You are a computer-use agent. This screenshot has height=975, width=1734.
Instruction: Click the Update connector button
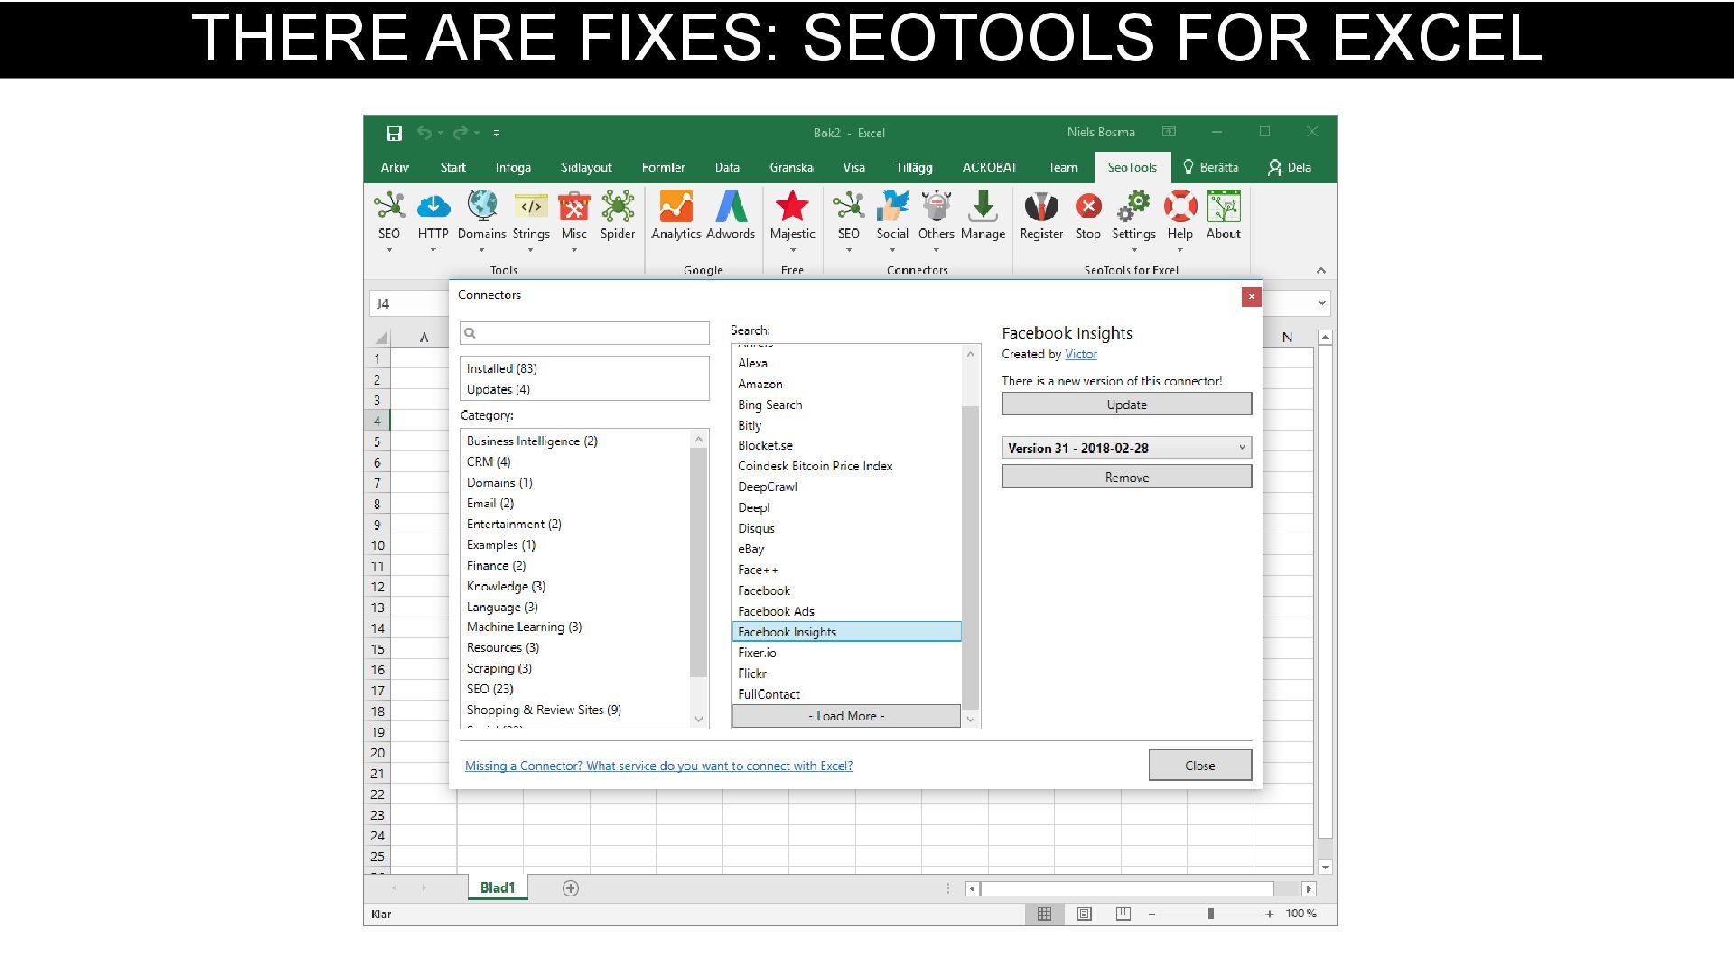[1126, 404]
